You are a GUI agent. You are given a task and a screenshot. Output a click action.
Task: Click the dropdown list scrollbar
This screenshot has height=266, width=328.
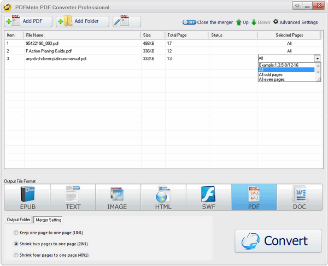coord(318,69)
